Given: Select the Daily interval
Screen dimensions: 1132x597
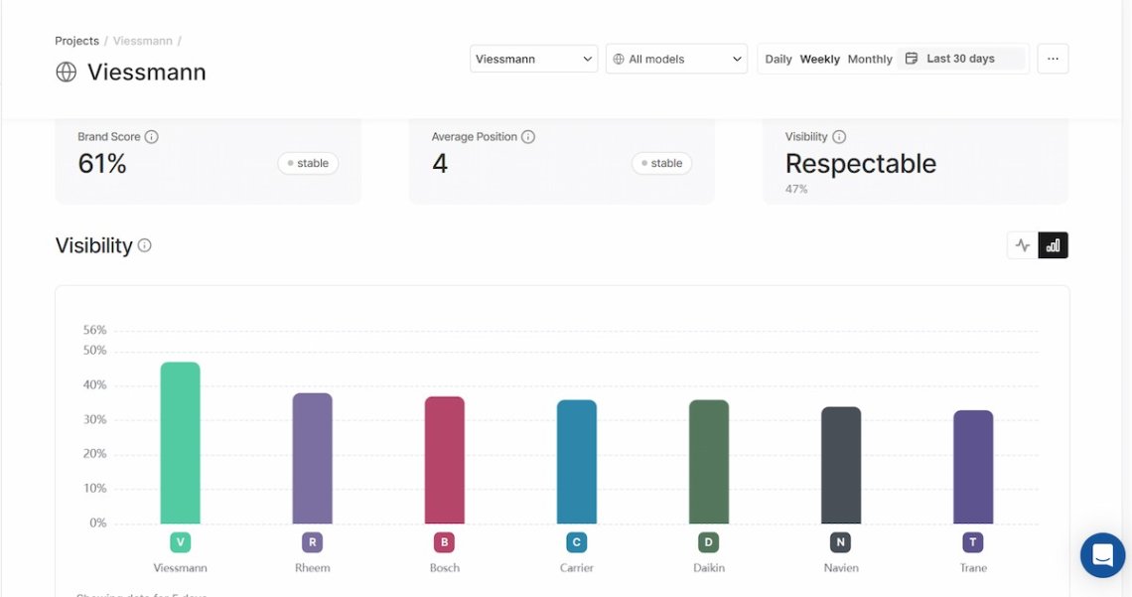Looking at the screenshot, I should pyautogui.click(x=778, y=60).
